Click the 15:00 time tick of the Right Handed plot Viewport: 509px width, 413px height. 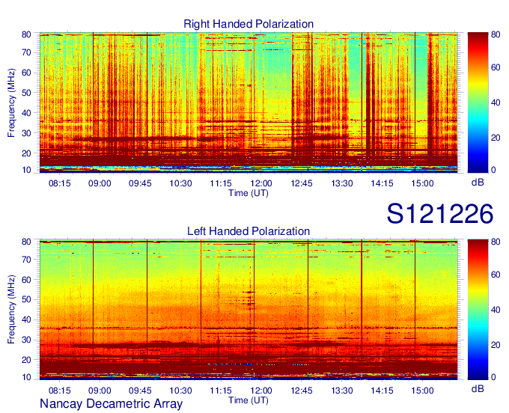pyautogui.click(x=422, y=183)
